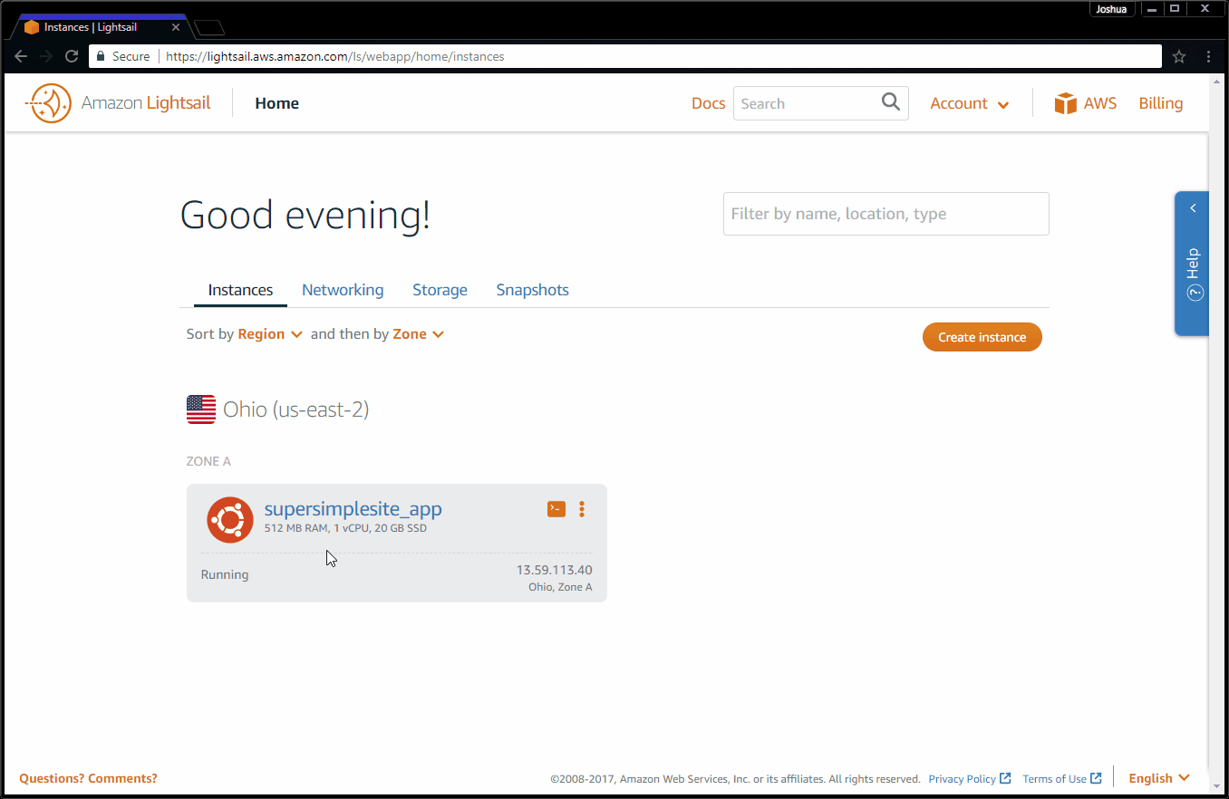Open the Account dropdown
This screenshot has height=799, width=1229.
coord(970,103)
